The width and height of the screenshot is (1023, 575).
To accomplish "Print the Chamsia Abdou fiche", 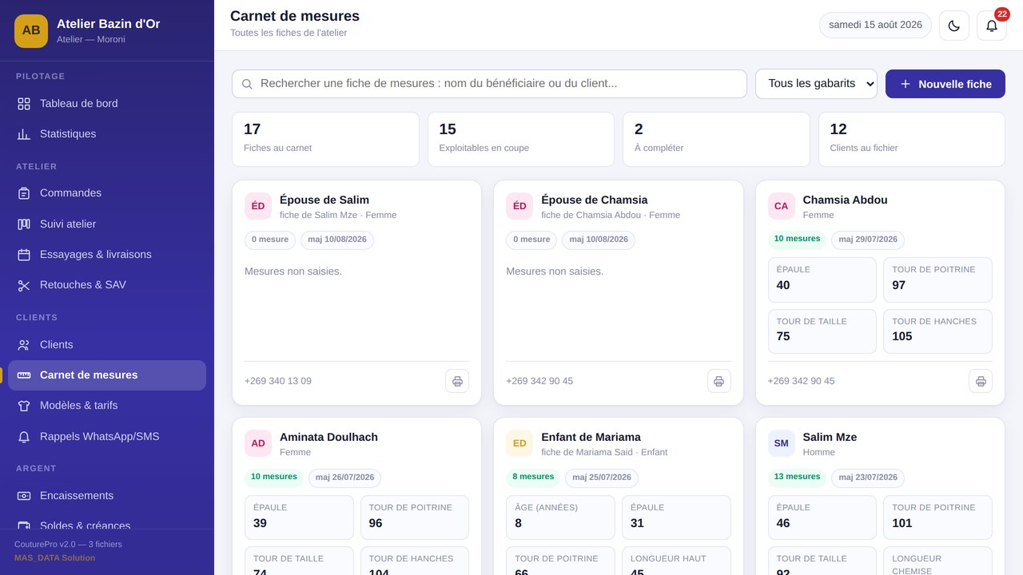I will tap(981, 381).
